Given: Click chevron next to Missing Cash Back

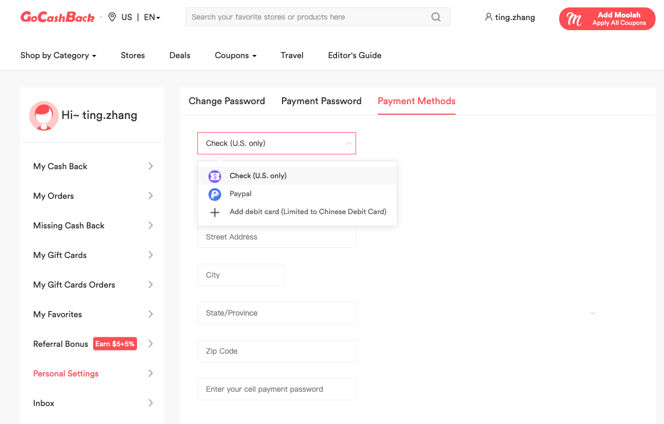Looking at the screenshot, I should (x=150, y=225).
